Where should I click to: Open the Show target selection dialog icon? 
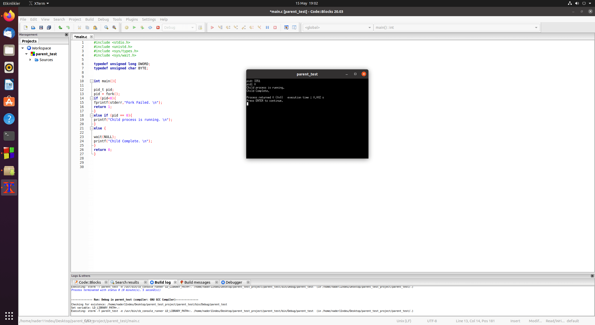200,28
